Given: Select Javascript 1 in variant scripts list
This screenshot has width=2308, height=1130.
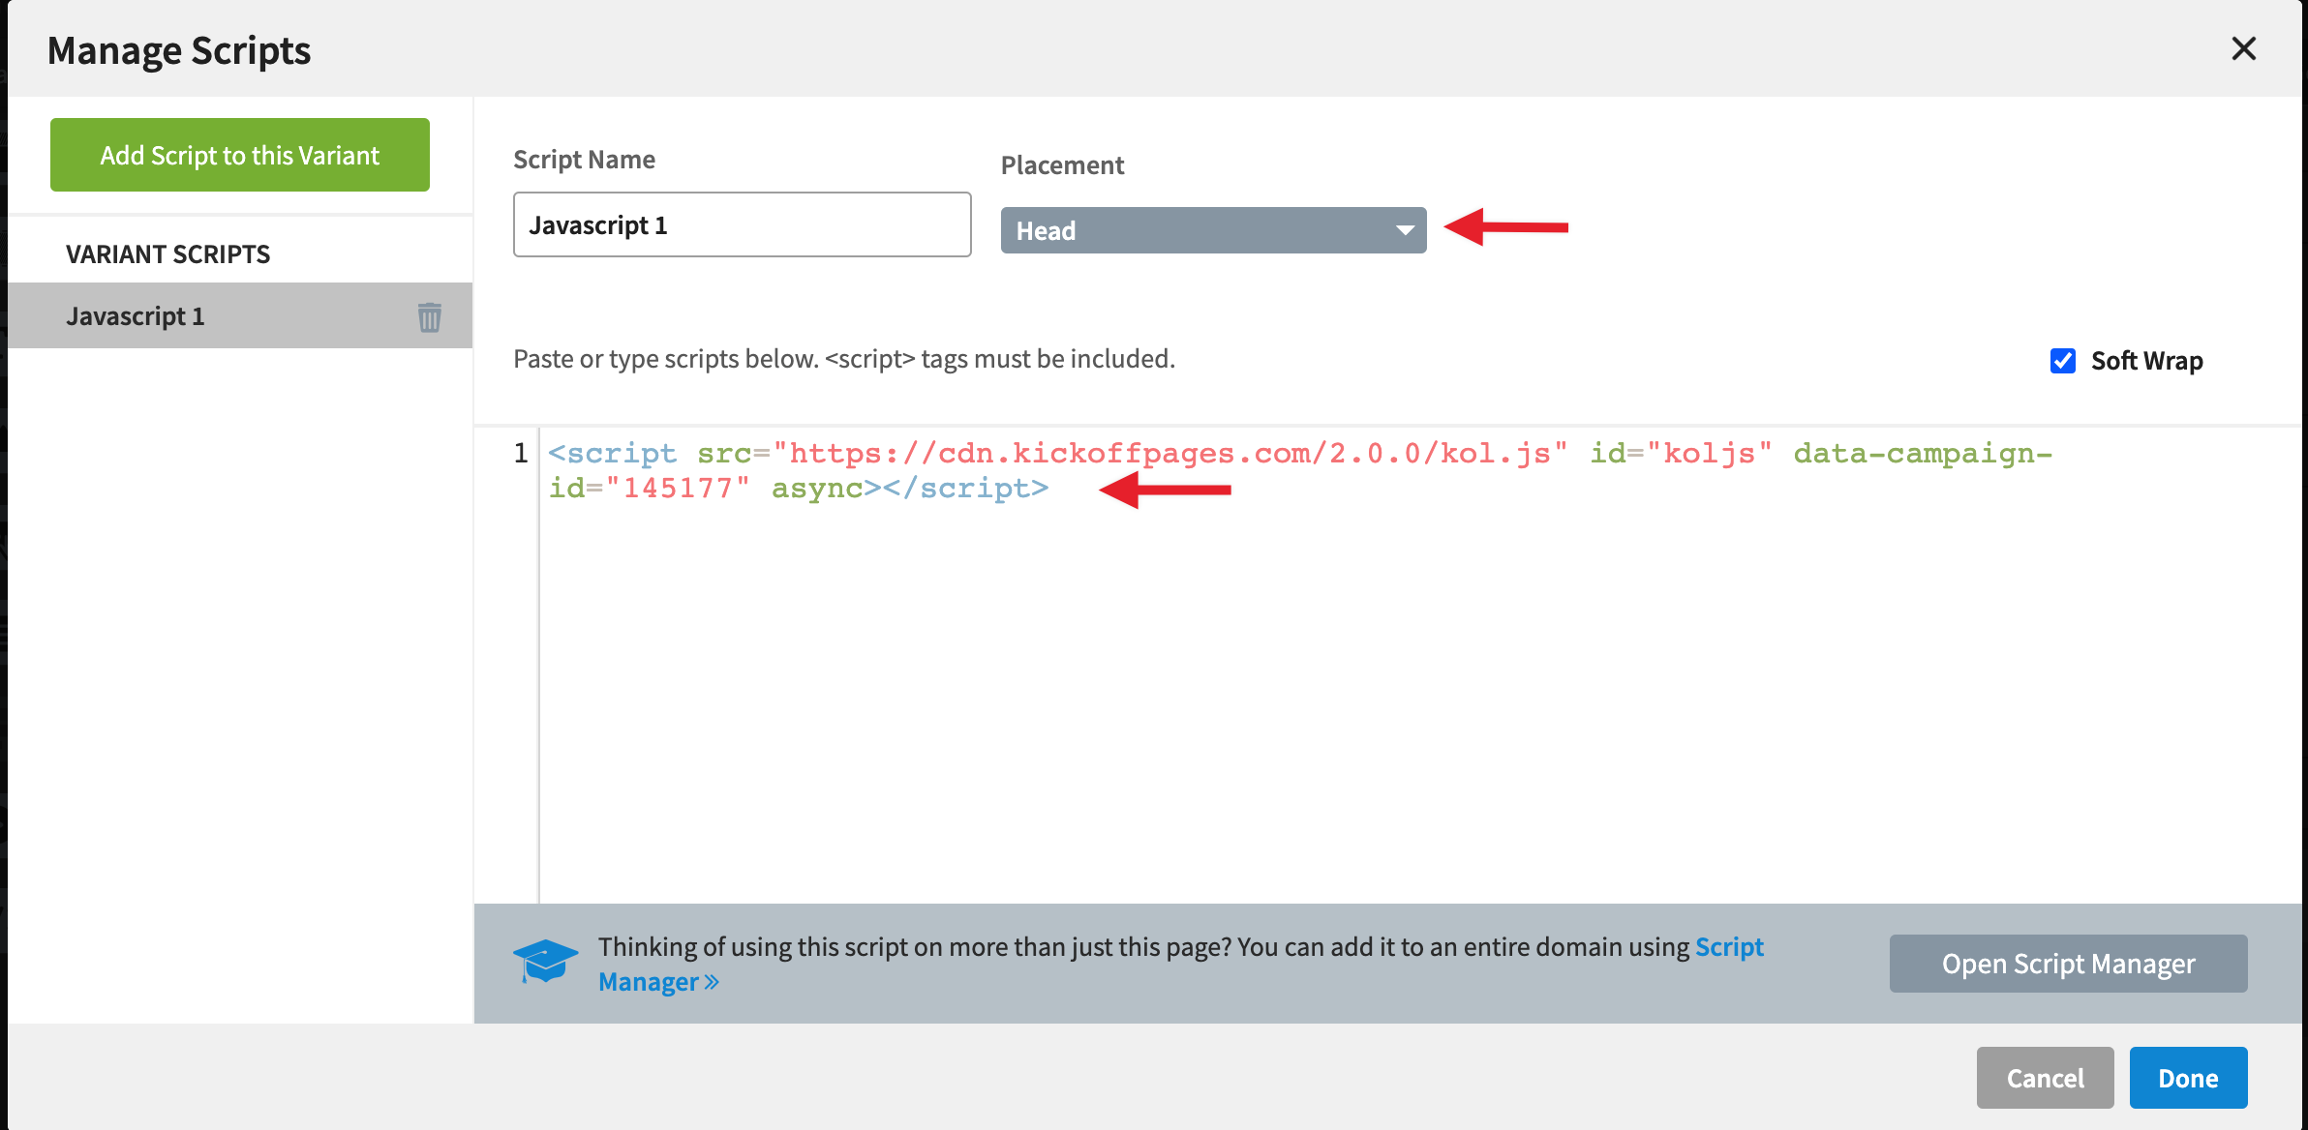Looking at the screenshot, I should (x=240, y=315).
